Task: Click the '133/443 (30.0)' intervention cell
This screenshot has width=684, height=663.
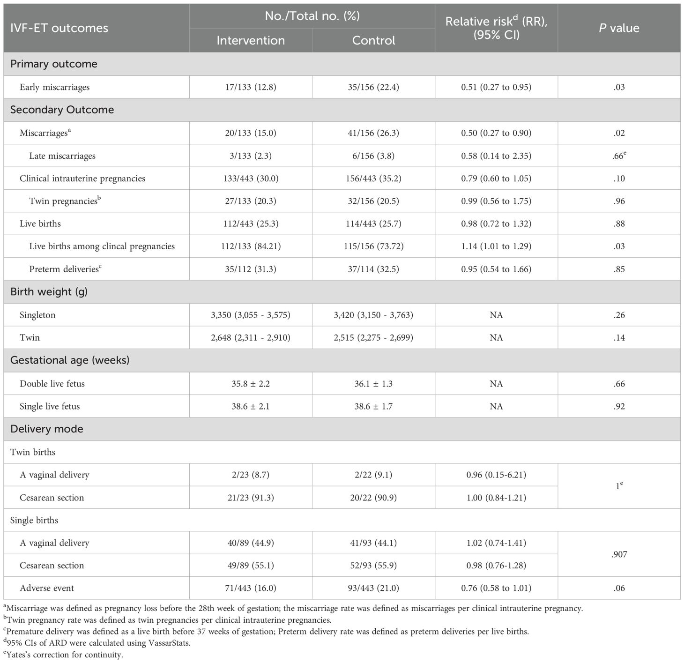Action: [251, 179]
